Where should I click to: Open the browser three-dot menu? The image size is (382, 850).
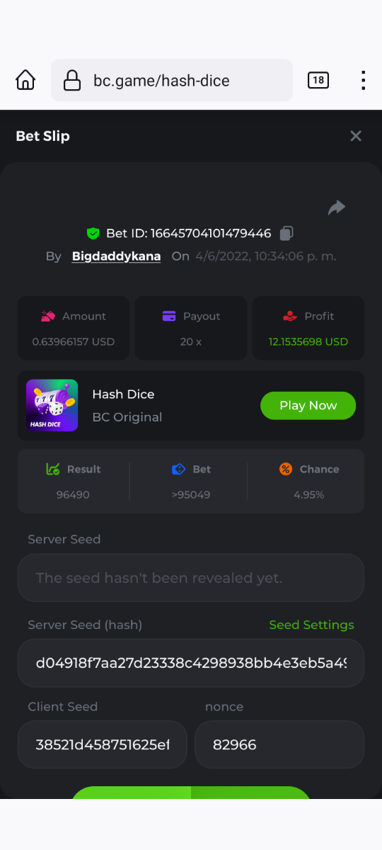pos(363,80)
